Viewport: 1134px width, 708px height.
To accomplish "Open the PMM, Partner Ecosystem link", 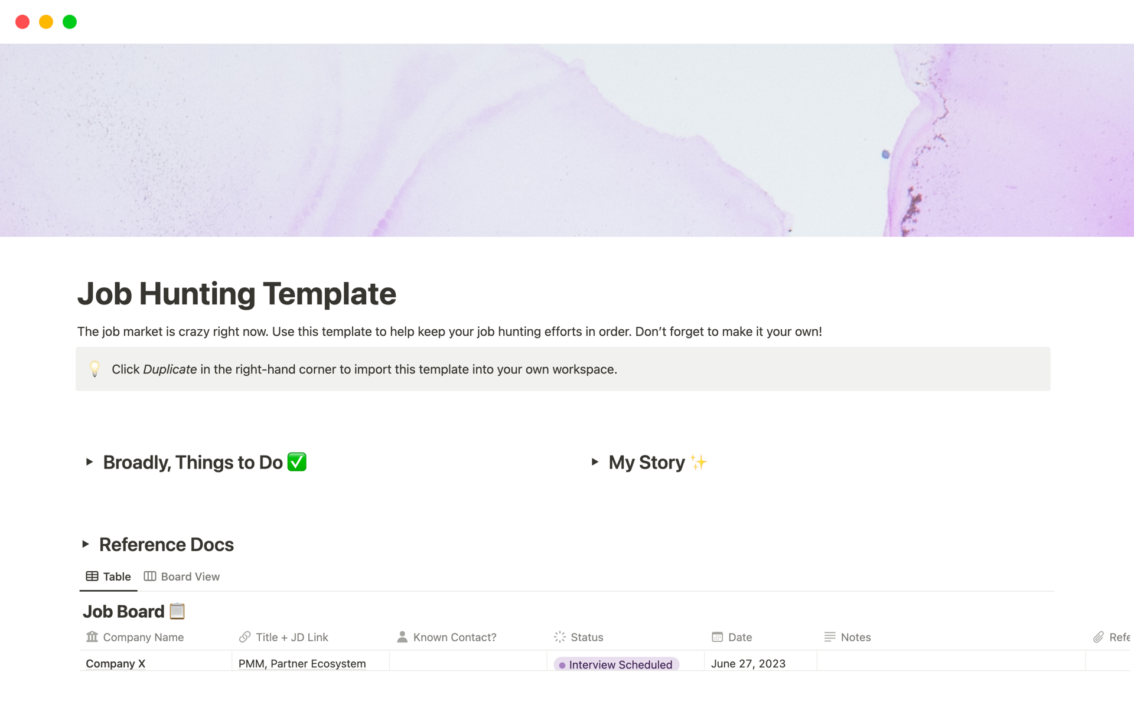I will (x=302, y=663).
